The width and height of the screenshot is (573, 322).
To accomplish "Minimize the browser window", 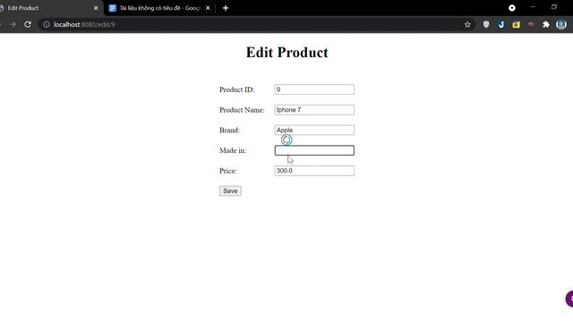I will click(533, 7).
